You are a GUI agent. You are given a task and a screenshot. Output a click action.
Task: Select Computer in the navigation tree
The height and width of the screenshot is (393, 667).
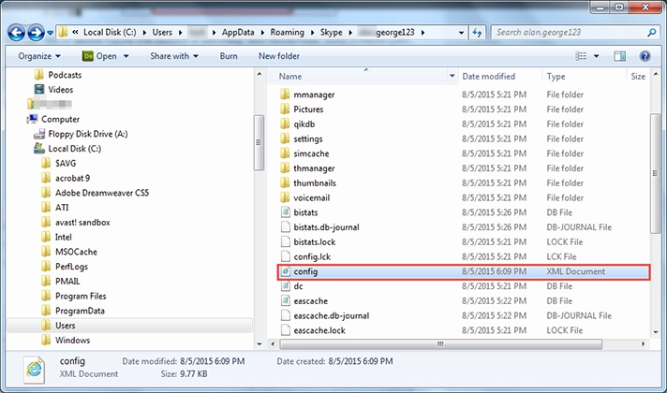coord(60,120)
